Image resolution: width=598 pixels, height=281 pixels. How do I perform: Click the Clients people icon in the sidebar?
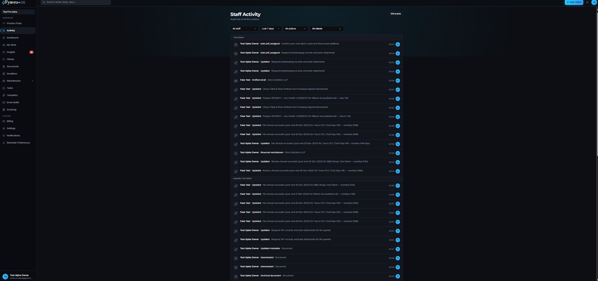[4, 59]
